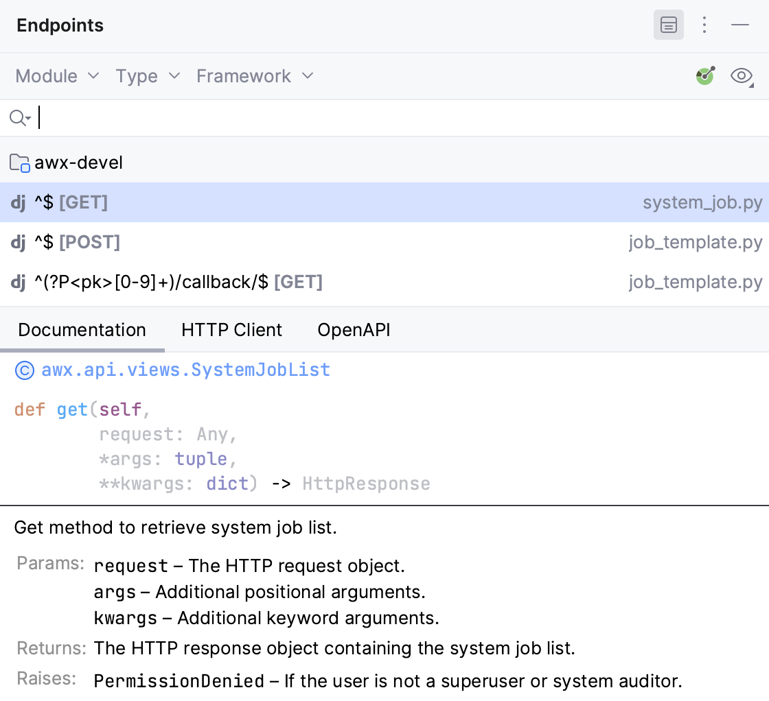
Task: Click the kwargs parameter description
Action: 266,618
